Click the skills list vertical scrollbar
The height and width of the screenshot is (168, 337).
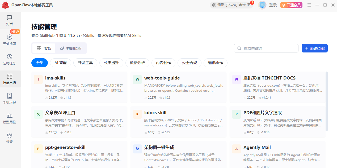click(x=327, y=101)
